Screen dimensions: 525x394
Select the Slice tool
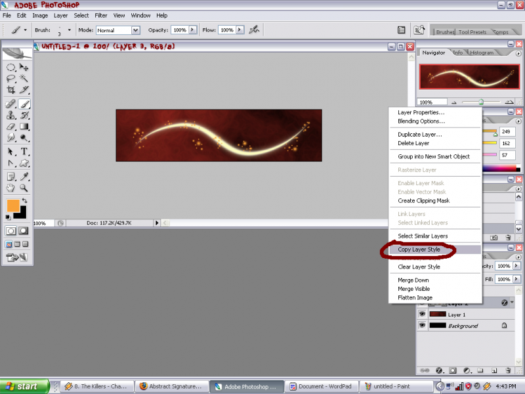24,89
